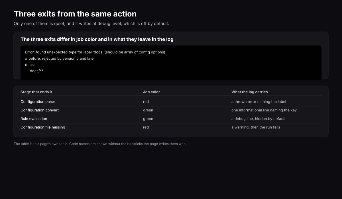Click the 'red' cell for Configuration parse
Viewport: 342px width, 199px height.
146,102
